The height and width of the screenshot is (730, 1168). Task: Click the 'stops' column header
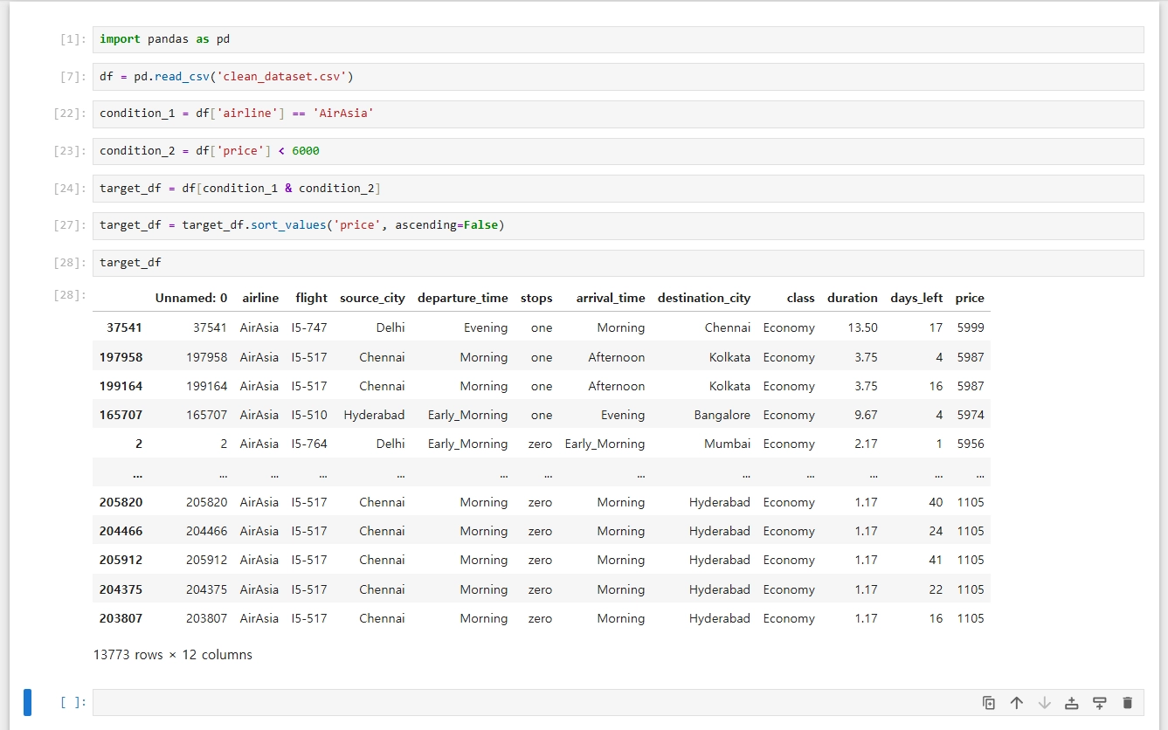[536, 298]
